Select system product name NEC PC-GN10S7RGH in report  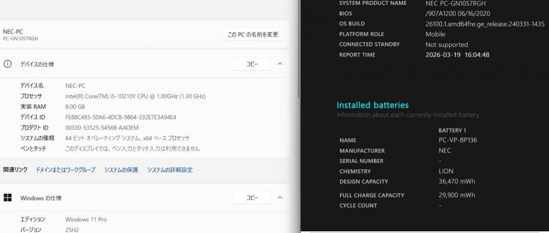tap(456, 3)
